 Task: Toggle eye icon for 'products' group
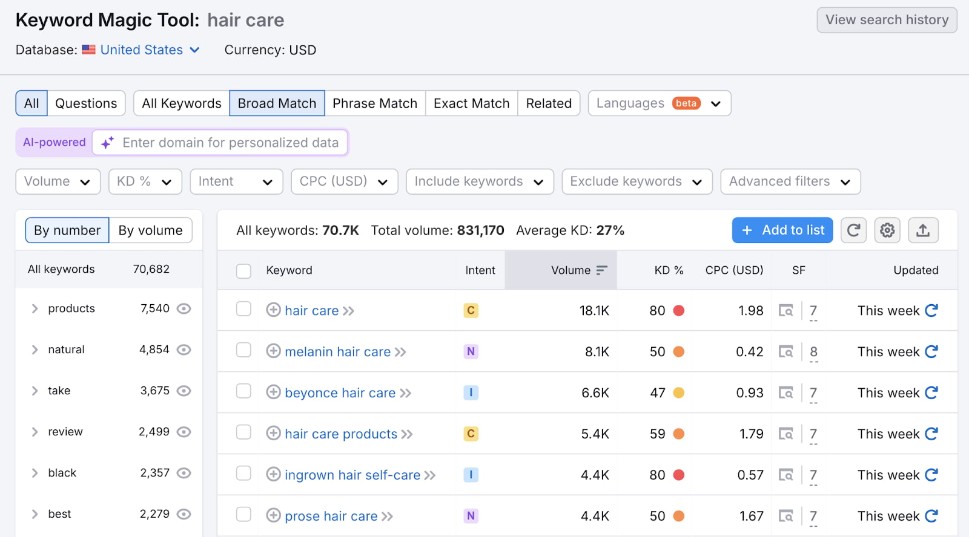click(x=184, y=308)
